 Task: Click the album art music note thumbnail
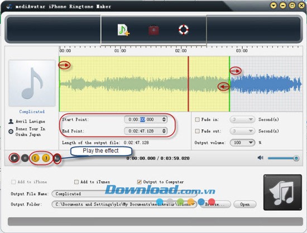(32, 83)
